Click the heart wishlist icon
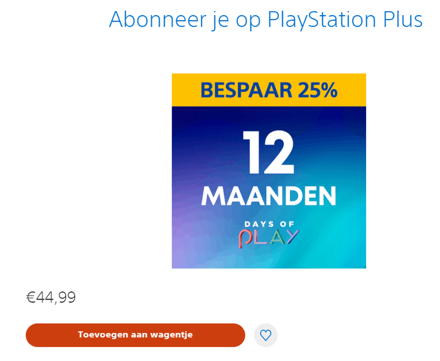 pyautogui.click(x=266, y=335)
